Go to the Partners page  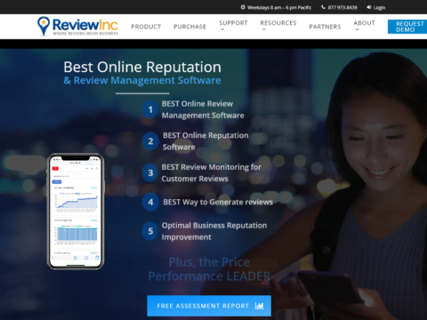pos(325,27)
